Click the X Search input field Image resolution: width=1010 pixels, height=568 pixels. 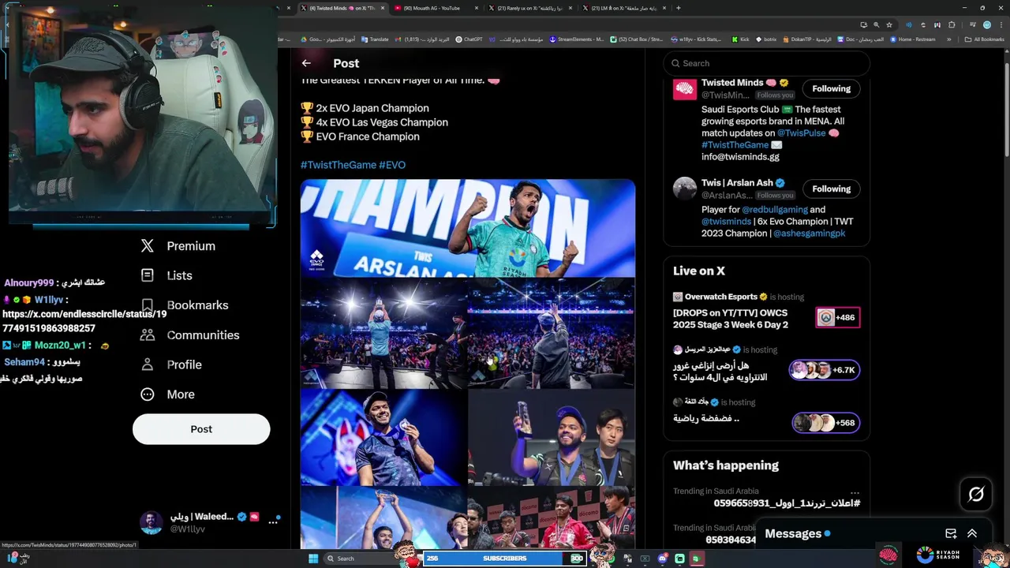click(766, 63)
